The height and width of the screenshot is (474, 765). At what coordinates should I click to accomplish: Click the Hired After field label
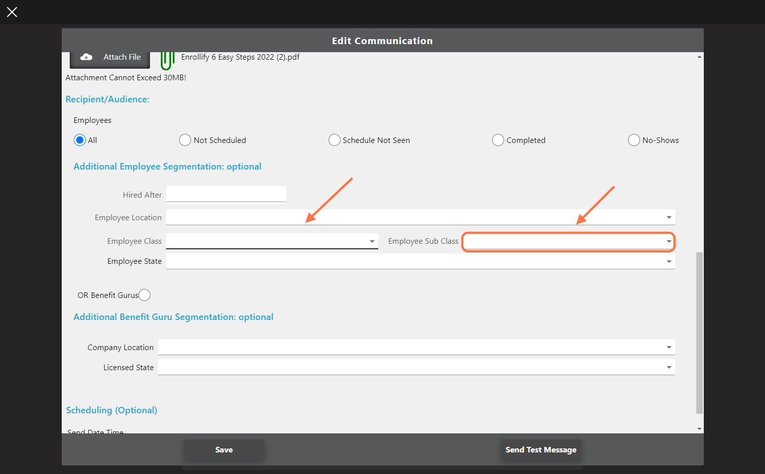(142, 195)
